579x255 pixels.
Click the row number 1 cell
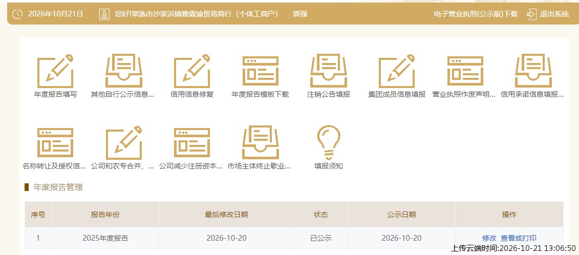pyautogui.click(x=38, y=238)
